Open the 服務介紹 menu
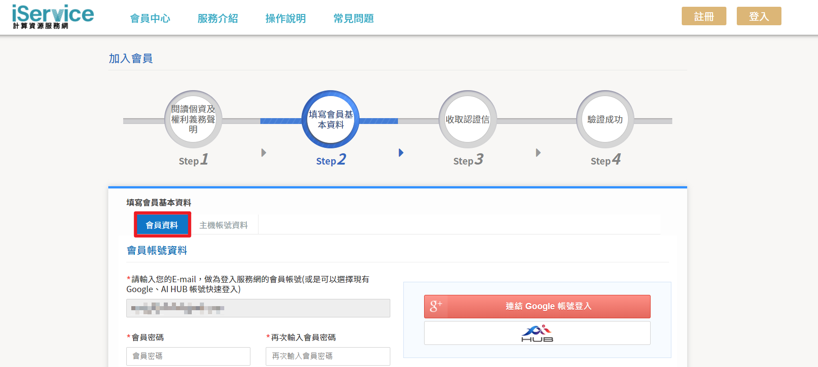Screen dimensions: 818x367 coord(218,18)
